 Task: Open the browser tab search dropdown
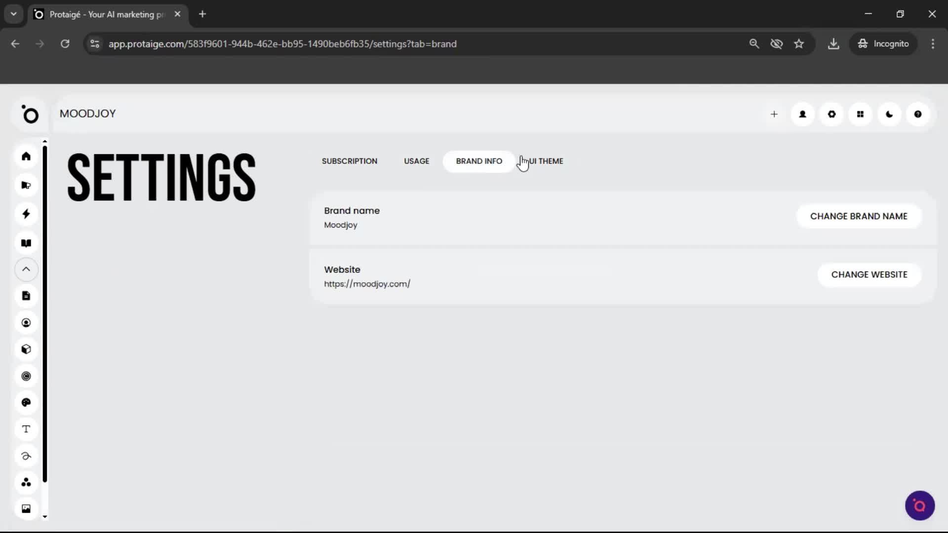coord(13,14)
